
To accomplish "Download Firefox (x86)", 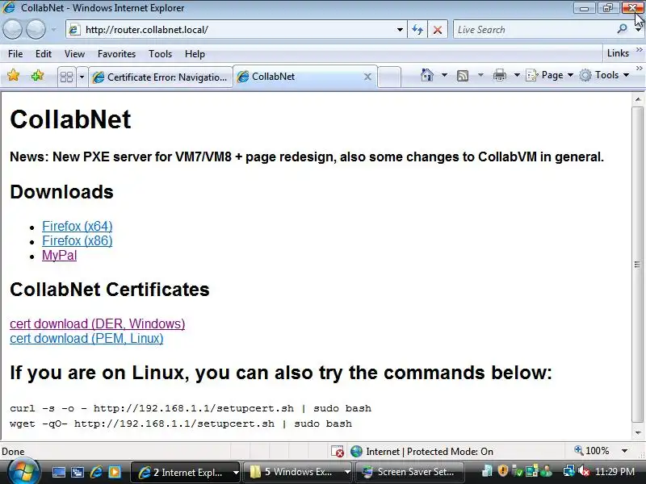I will 77,240.
